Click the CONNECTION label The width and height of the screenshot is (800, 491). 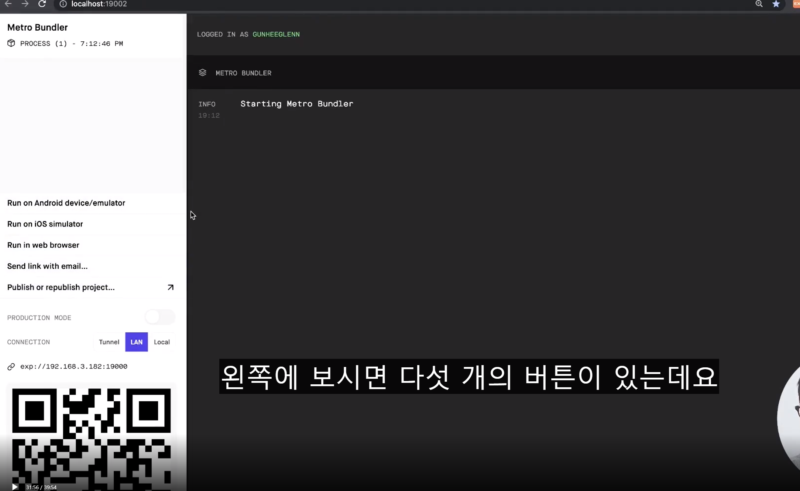28,342
